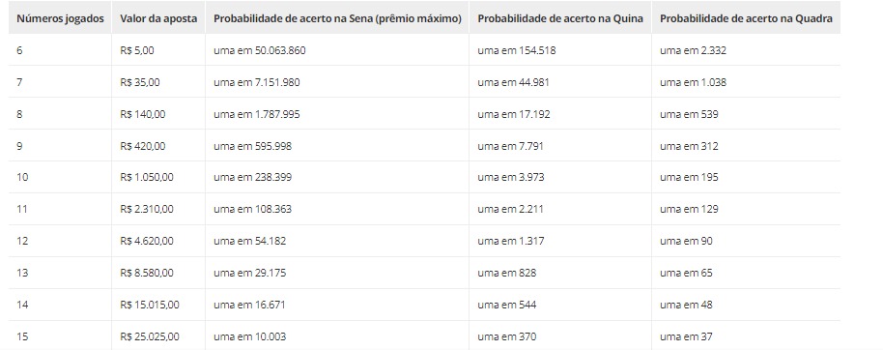883x350 pixels.
Task: Click the Probabilidade de acerto na Quina header
Action: tap(560, 18)
